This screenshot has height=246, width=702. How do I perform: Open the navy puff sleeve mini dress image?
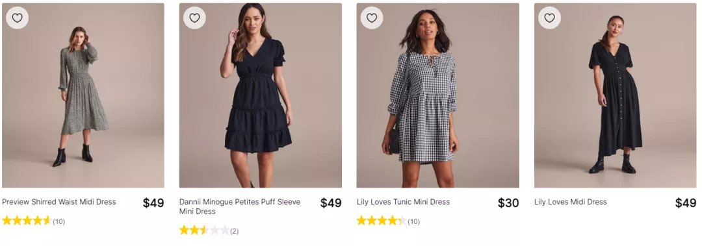coord(261,95)
